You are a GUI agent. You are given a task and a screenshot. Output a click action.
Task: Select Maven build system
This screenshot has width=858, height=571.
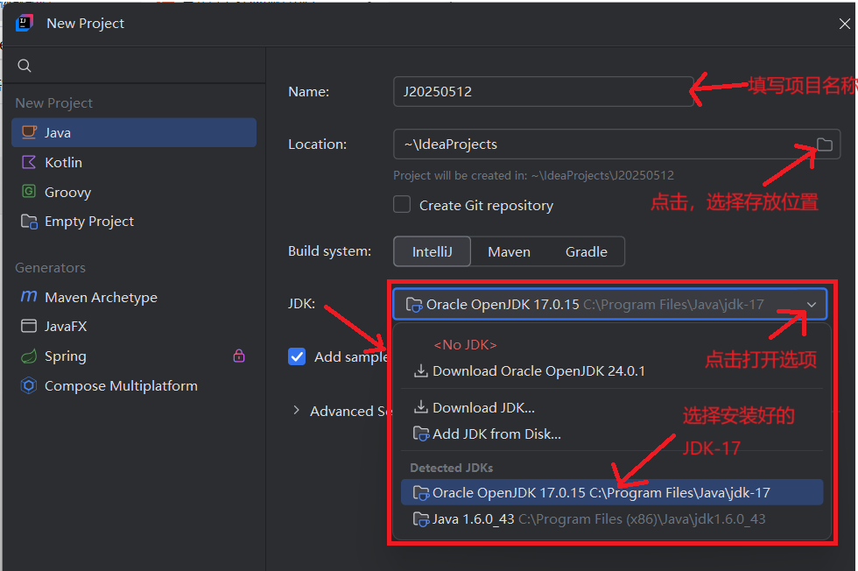pos(509,251)
